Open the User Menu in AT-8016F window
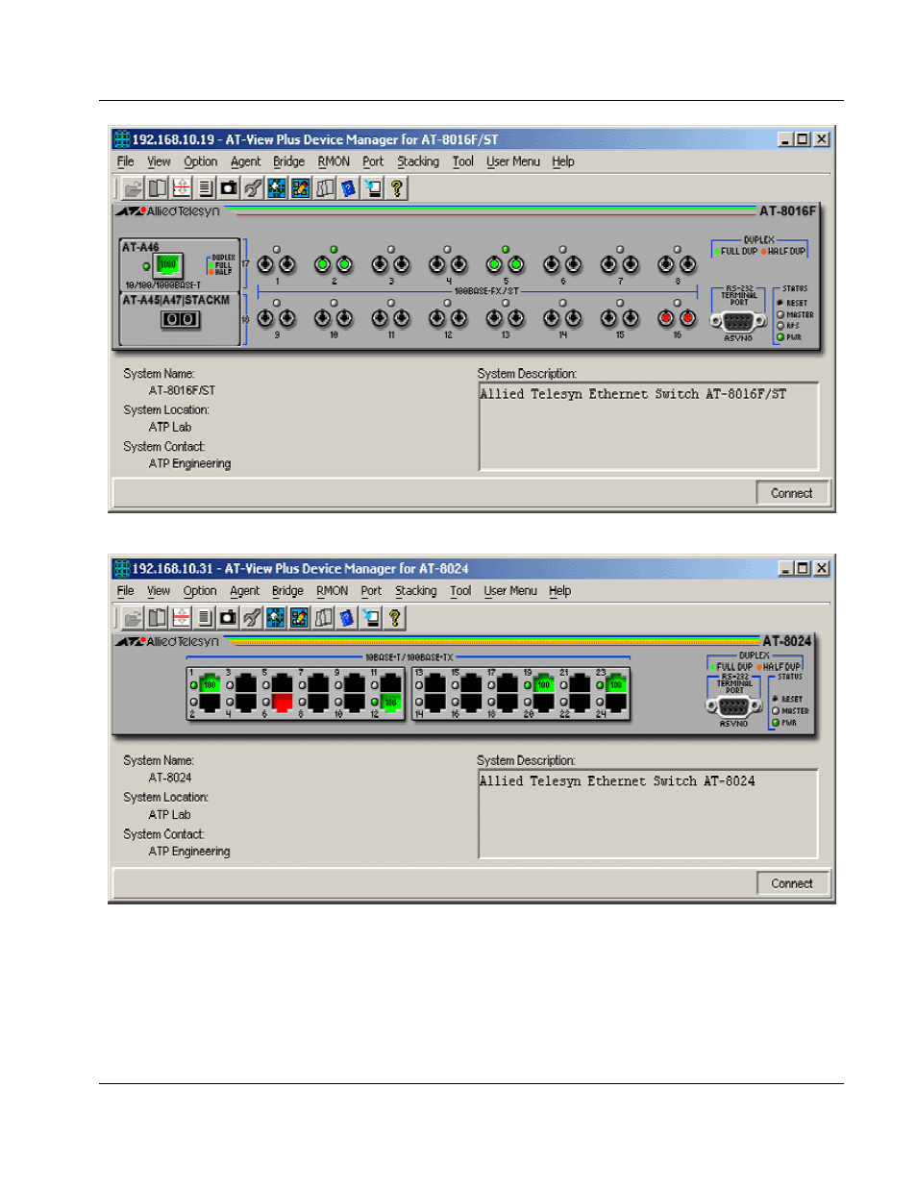The image size is (917, 1187). [x=513, y=161]
